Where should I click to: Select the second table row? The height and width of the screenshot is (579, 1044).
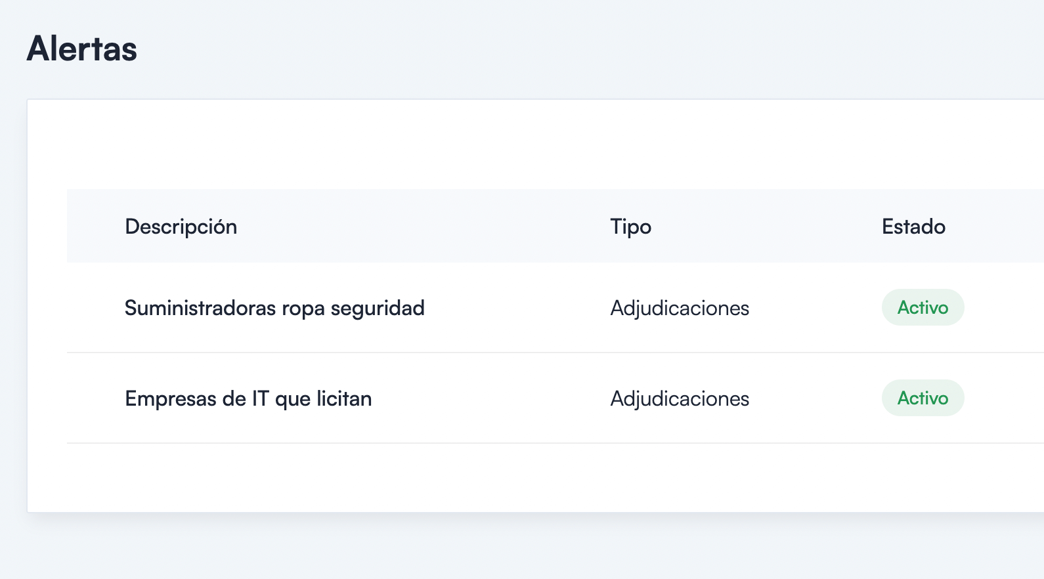460,398
